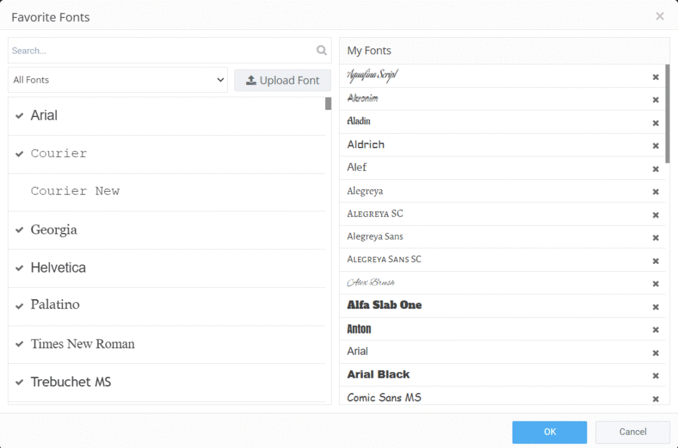The height and width of the screenshot is (448, 678).
Task: Click the dropdown arrow beside All Fonts
Action: coord(220,79)
